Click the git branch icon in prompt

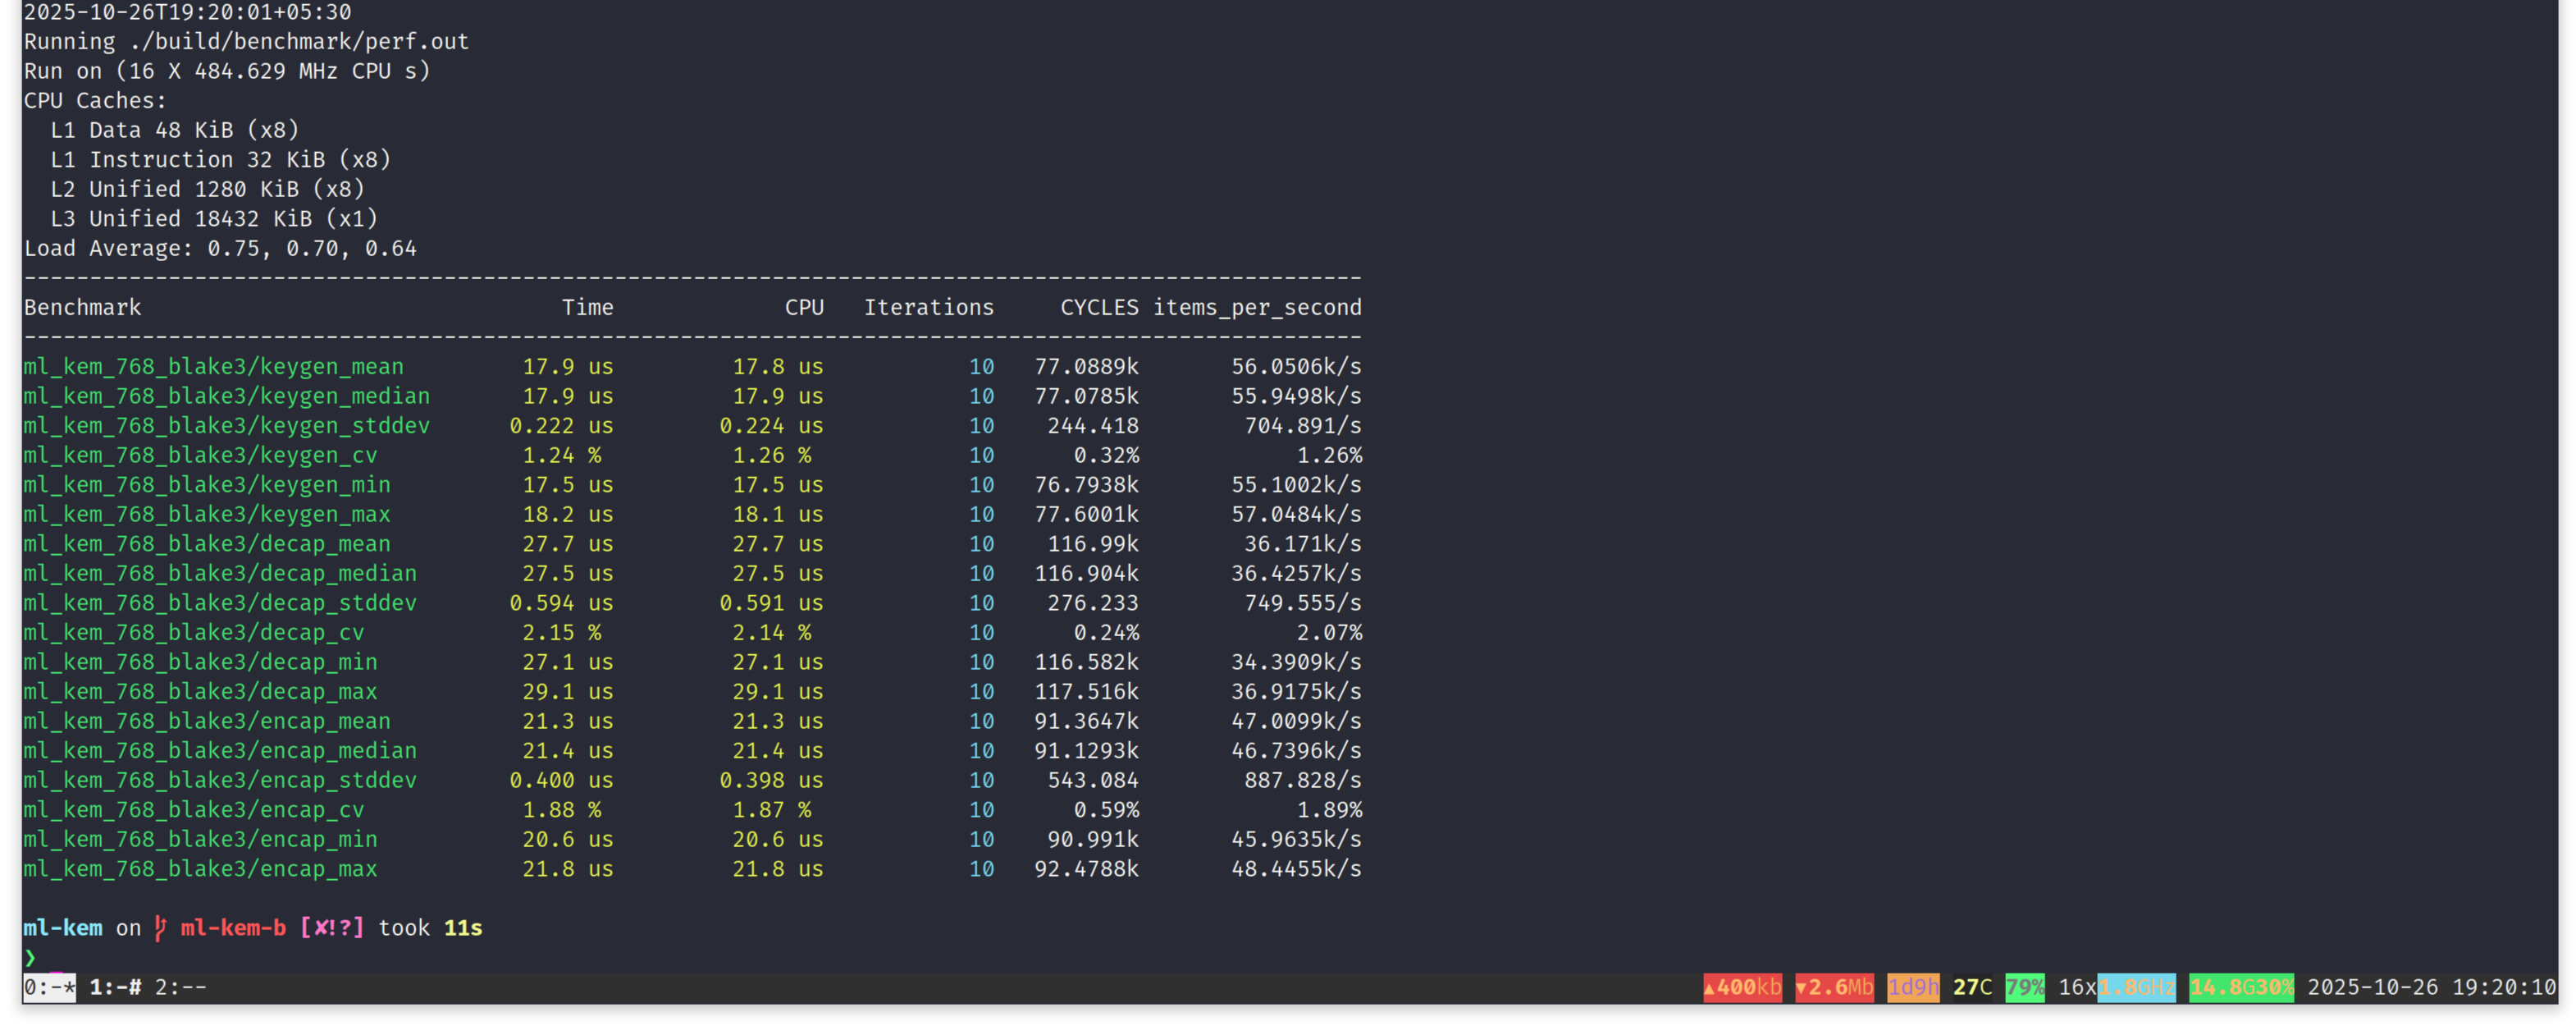160,928
